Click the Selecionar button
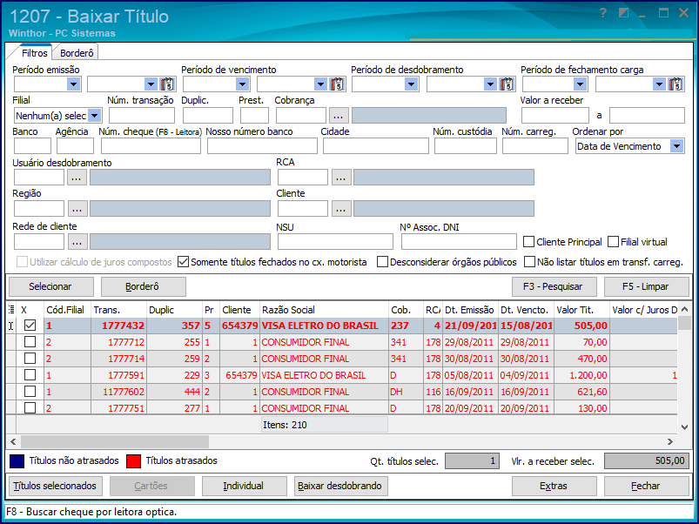 (x=50, y=286)
